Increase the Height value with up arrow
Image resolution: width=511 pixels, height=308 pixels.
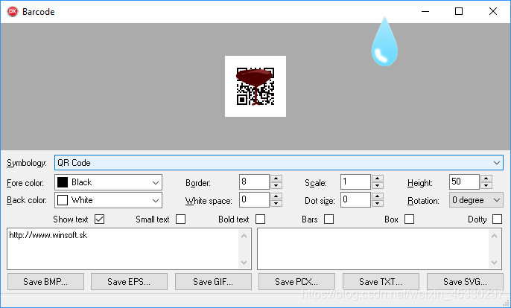[x=486, y=178]
